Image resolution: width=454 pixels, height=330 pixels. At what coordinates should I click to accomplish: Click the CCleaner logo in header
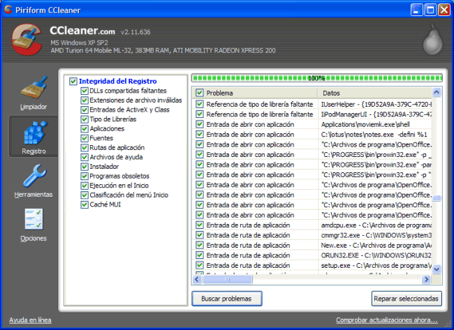[x=27, y=40]
